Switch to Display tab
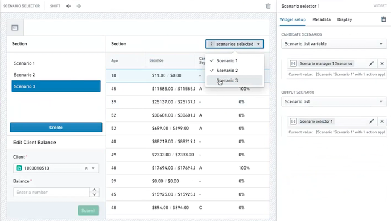This screenshot has width=391, height=221. pos(345,19)
